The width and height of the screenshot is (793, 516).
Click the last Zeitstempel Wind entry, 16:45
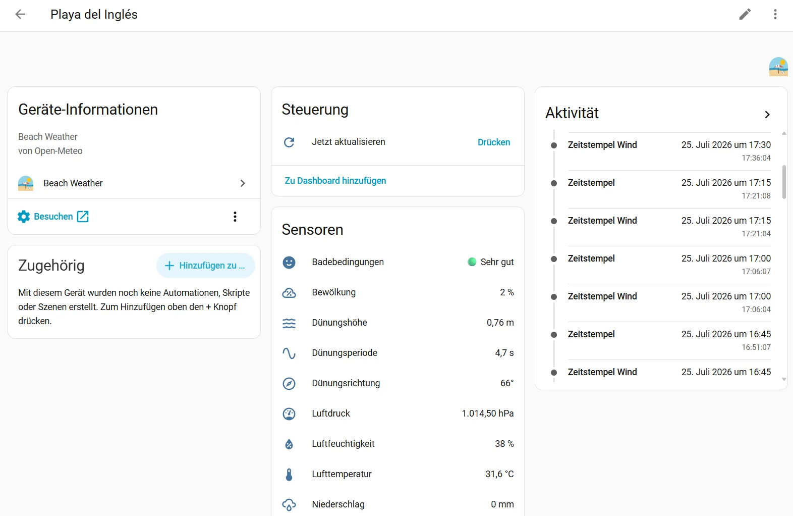point(669,373)
